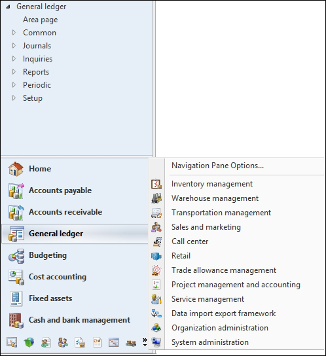Open the module overflow chevron menu
This screenshot has height=356, width=326.
[x=145, y=342]
